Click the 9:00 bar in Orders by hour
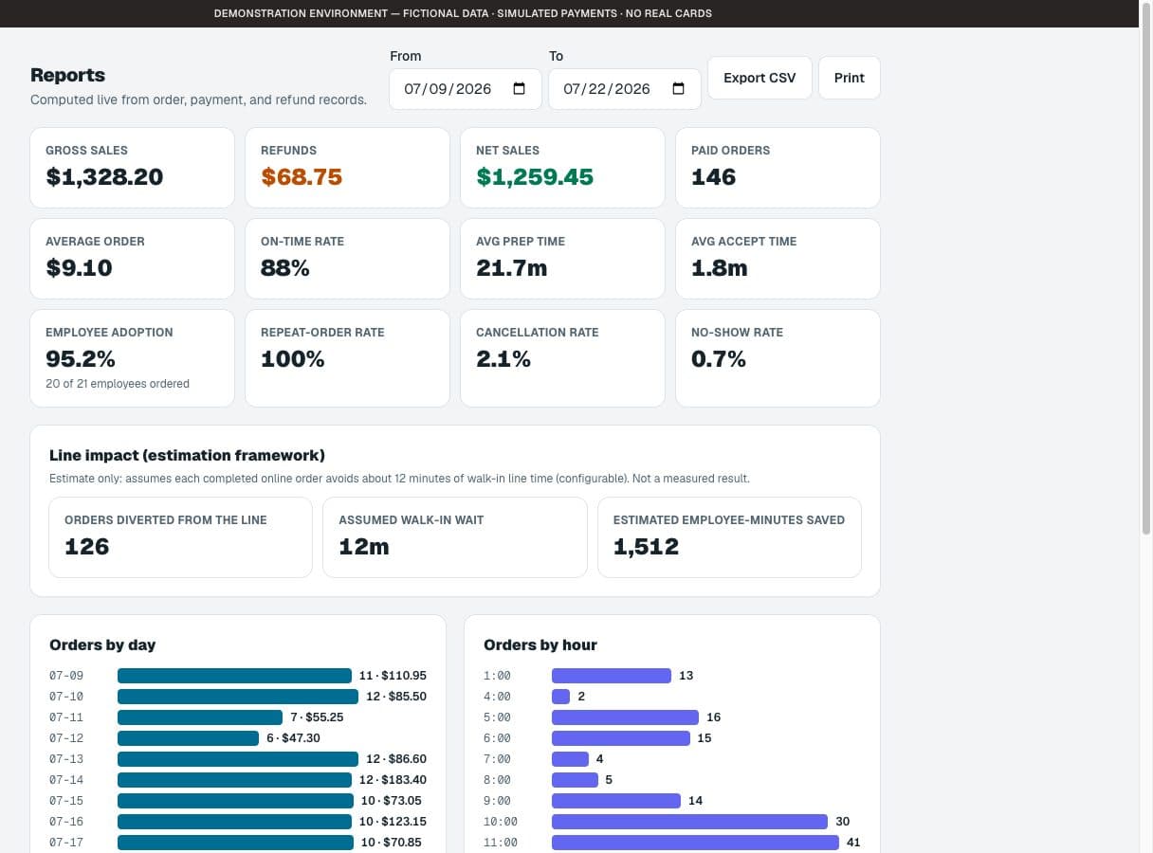 [x=616, y=801]
